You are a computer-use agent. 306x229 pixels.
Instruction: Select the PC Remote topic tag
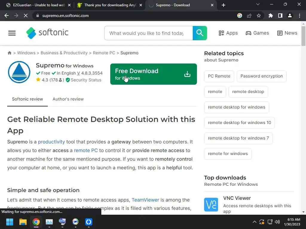(x=219, y=76)
